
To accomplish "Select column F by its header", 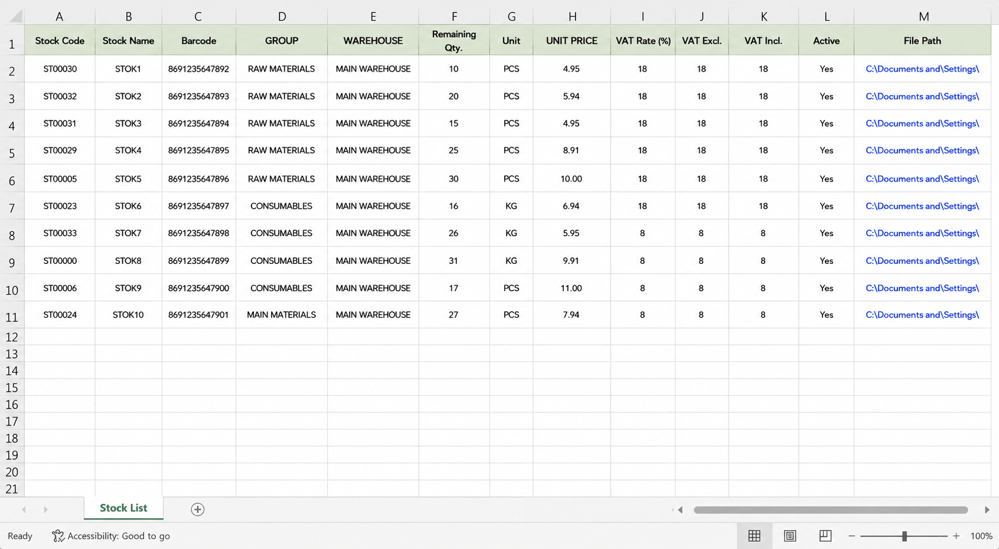I will click(x=454, y=17).
